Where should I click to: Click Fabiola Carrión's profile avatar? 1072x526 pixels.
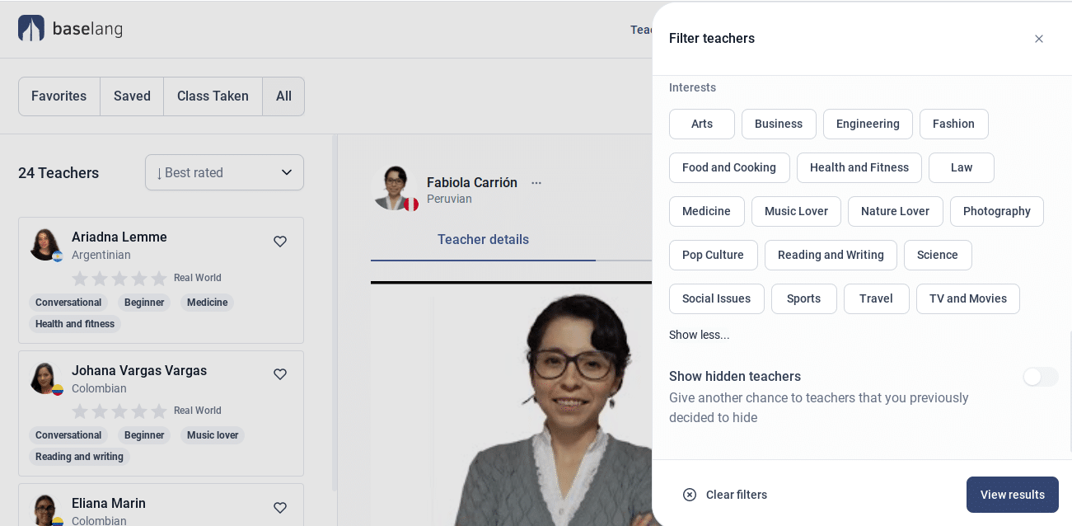pos(393,187)
